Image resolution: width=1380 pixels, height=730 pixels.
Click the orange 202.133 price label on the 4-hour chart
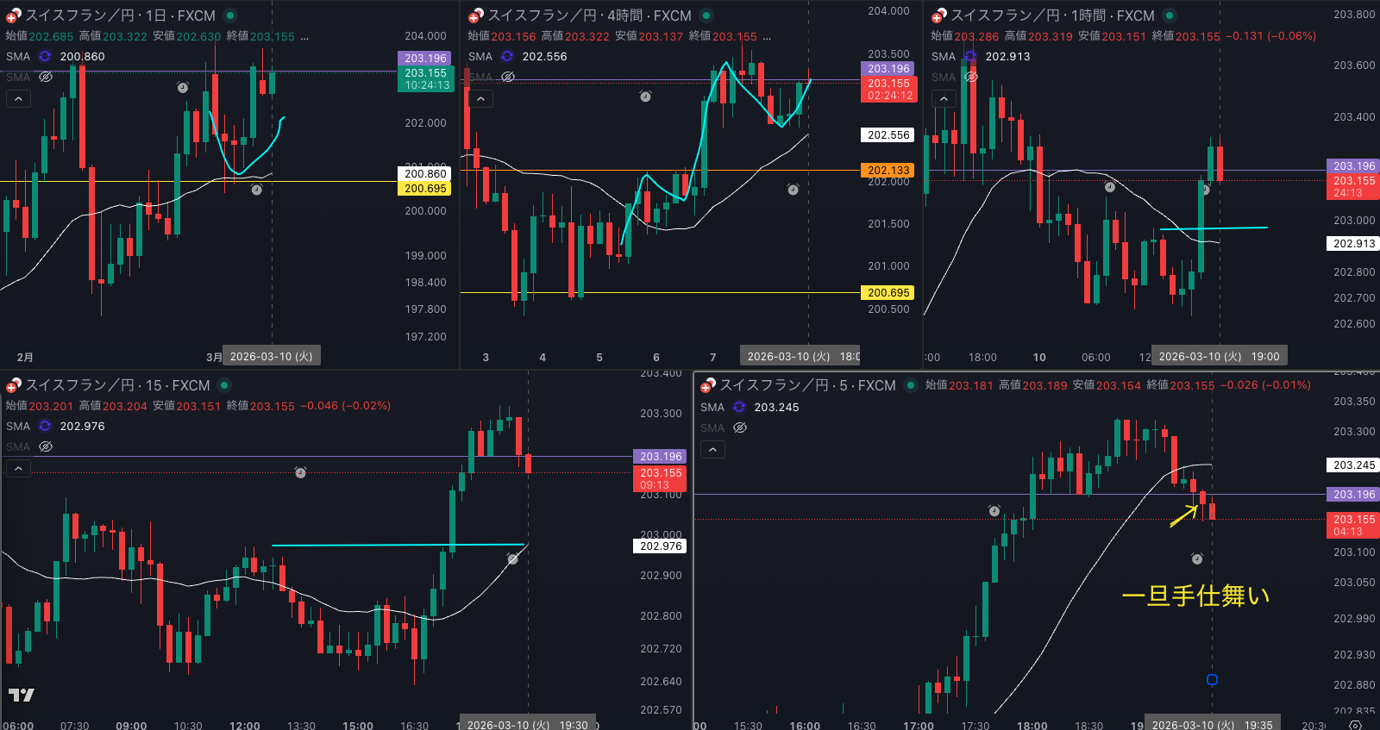pyautogui.click(x=888, y=171)
